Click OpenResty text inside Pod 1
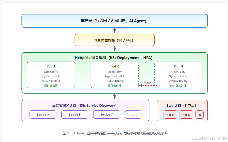Image resolution: width=228 pixels, height=142 pixels. [51, 72]
